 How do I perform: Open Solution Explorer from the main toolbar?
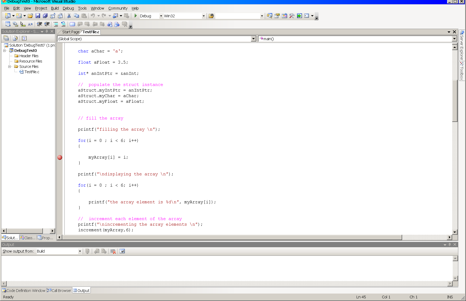click(x=270, y=16)
